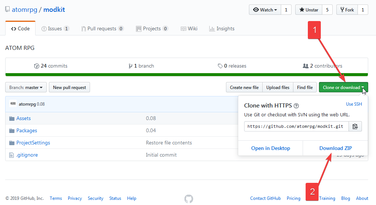Viewport: 376px width, 205px height.
Task: Click the green language bar
Action: tap(187, 75)
